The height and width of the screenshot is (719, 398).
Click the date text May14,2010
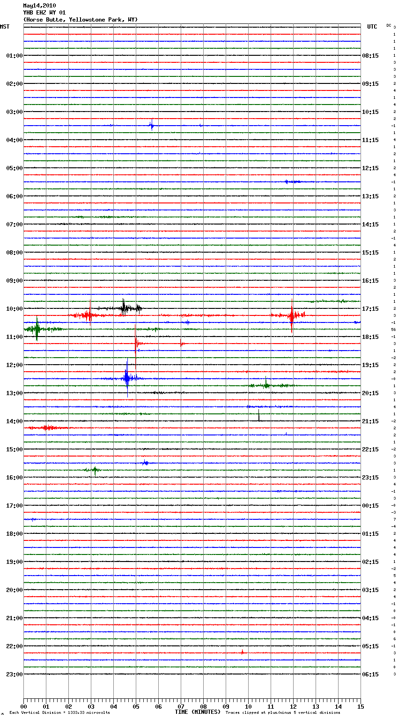[39, 6]
